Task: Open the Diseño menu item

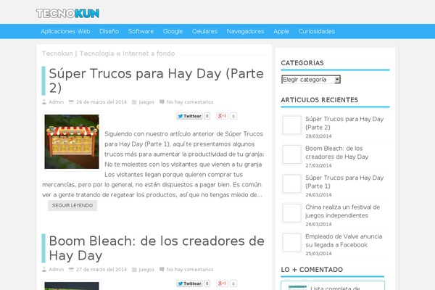Action: tap(109, 31)
